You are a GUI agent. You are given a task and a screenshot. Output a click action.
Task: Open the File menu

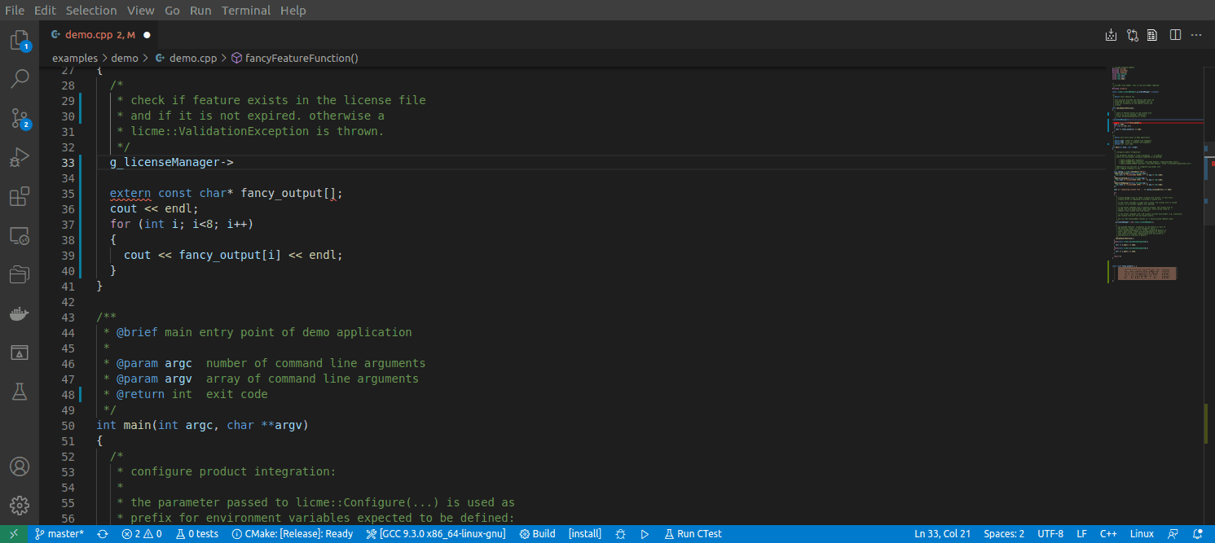click(x=15, y=11)
